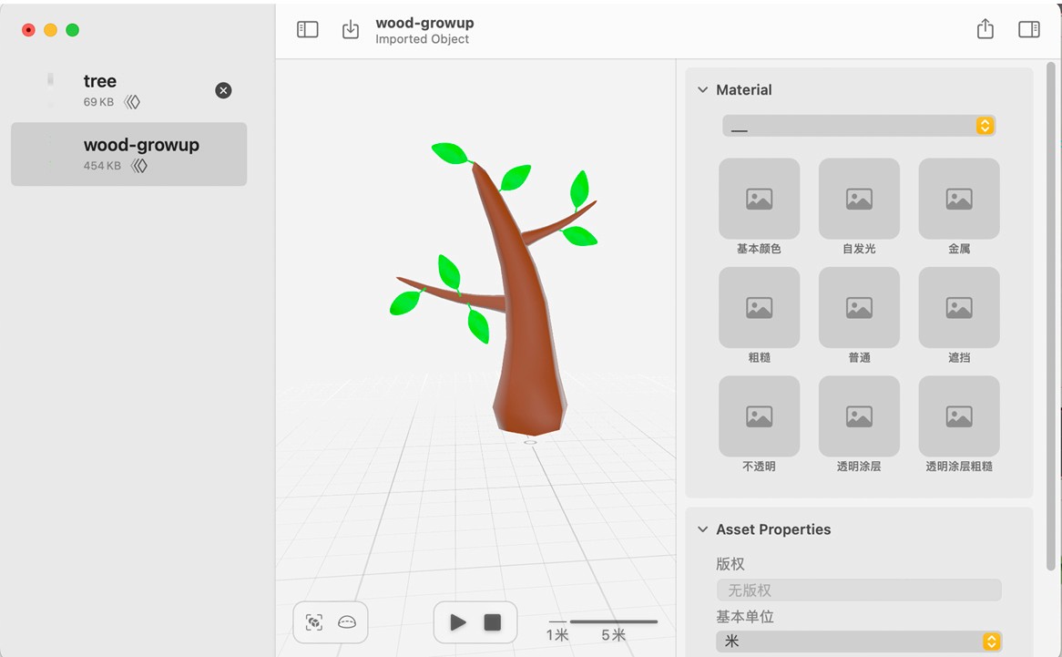Open the 基本单位 units dropdown
The width and height of the screenshot is (1062, 657).
859,642
